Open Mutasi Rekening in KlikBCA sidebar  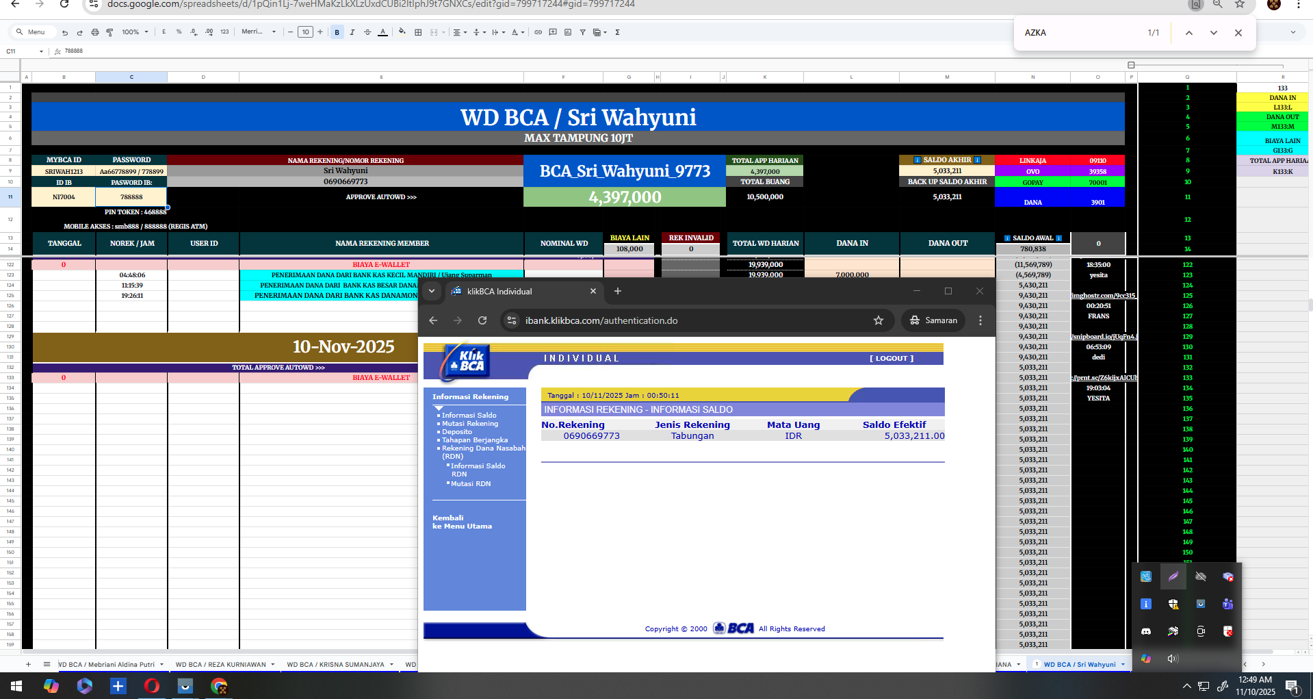[x=470, y=424]
